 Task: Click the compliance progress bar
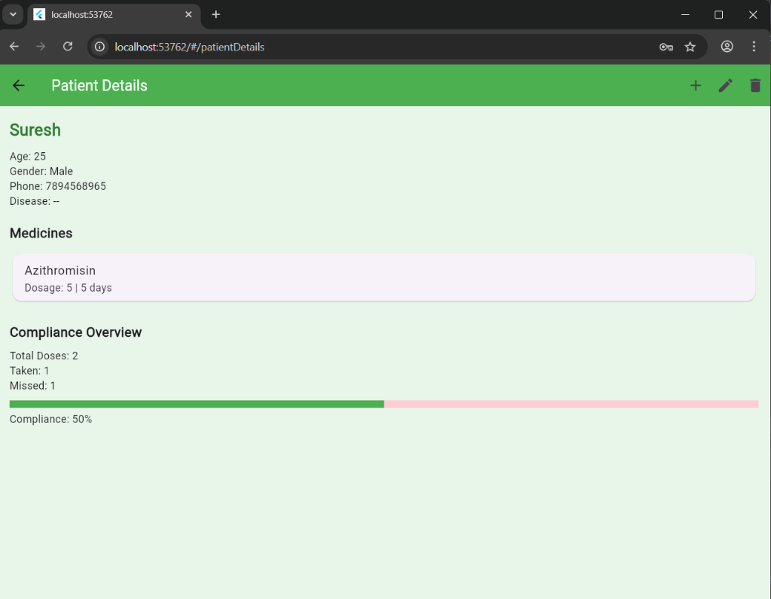(383, 404)
